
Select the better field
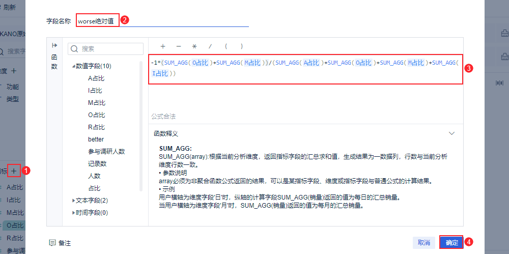point(96,139)
